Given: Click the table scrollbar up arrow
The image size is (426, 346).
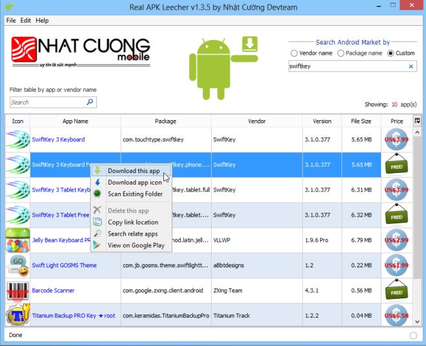Looking at the screenshot, I should point(418,132).
